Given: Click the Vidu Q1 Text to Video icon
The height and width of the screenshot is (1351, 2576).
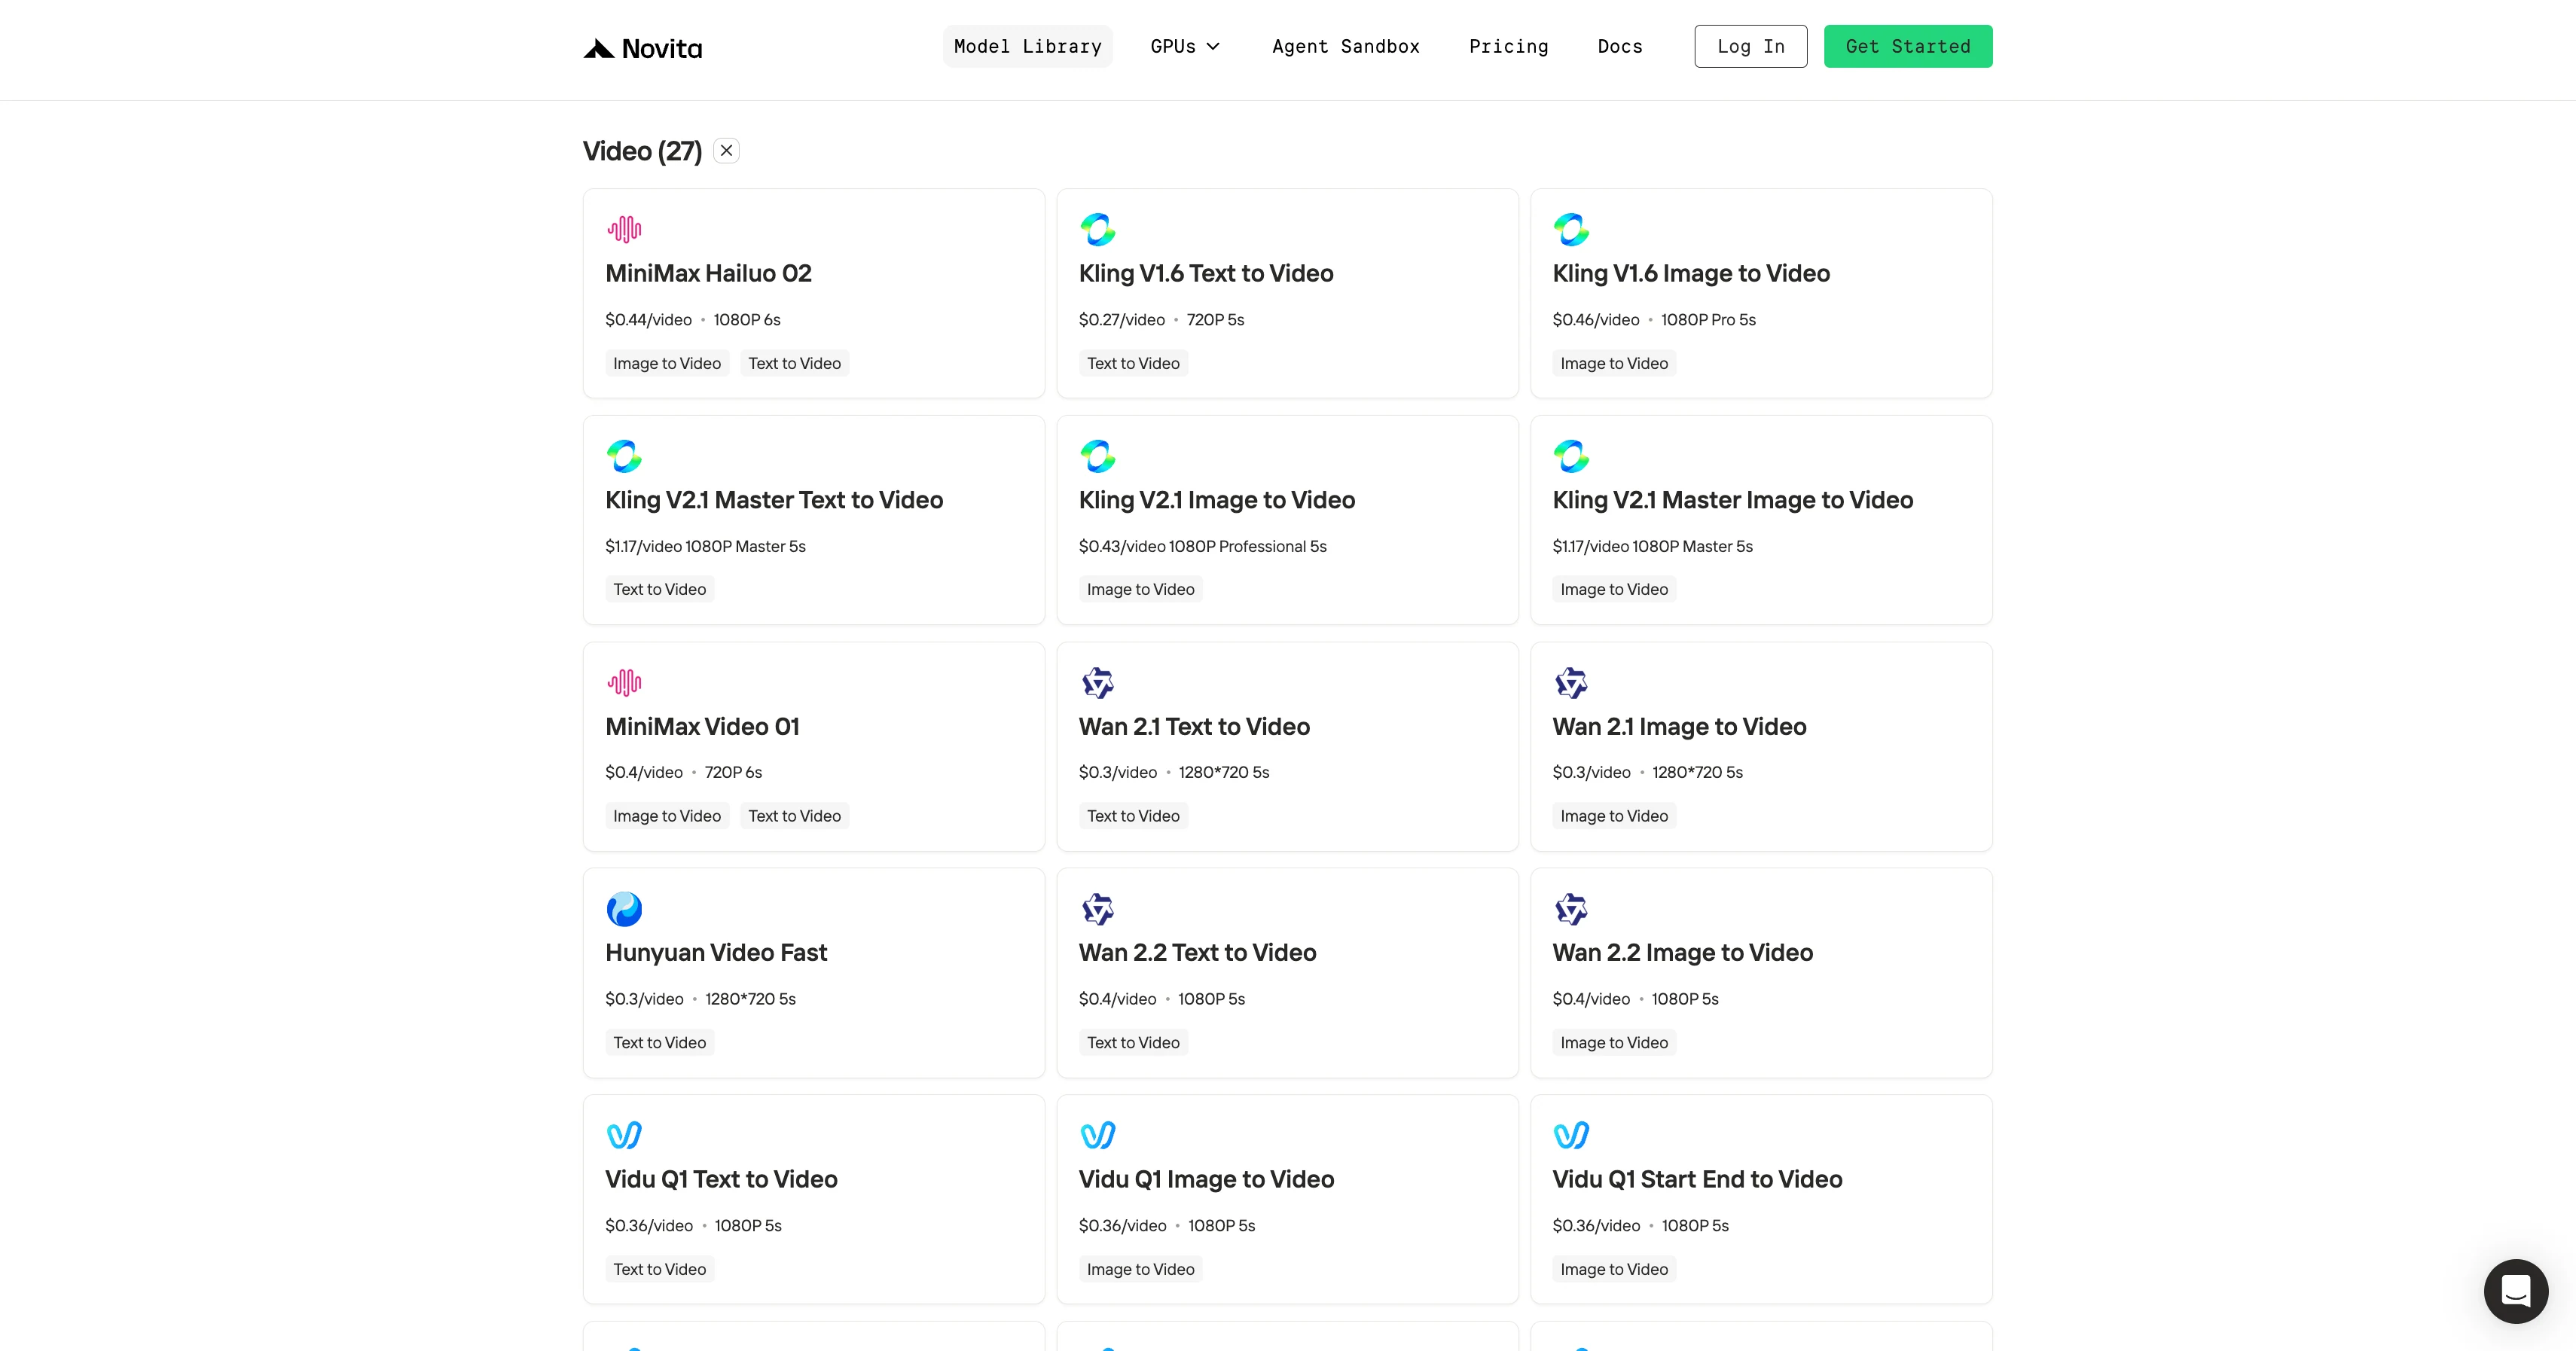Looking at the screenshot, I should pyautogui.click(x=624, y=1135).
